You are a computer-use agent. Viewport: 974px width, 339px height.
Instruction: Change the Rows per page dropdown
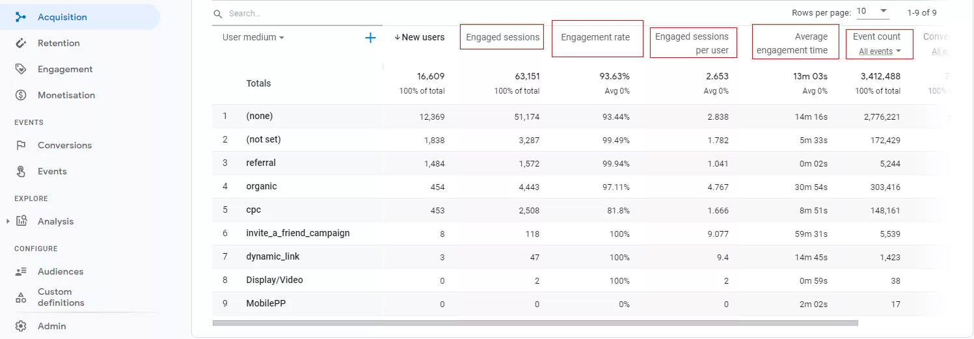[873, 12]
